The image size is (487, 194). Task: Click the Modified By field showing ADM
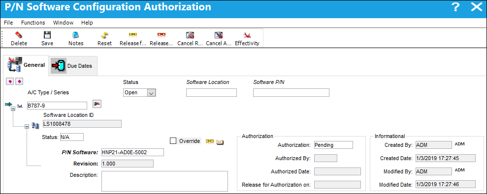click(x=433, y=171)
